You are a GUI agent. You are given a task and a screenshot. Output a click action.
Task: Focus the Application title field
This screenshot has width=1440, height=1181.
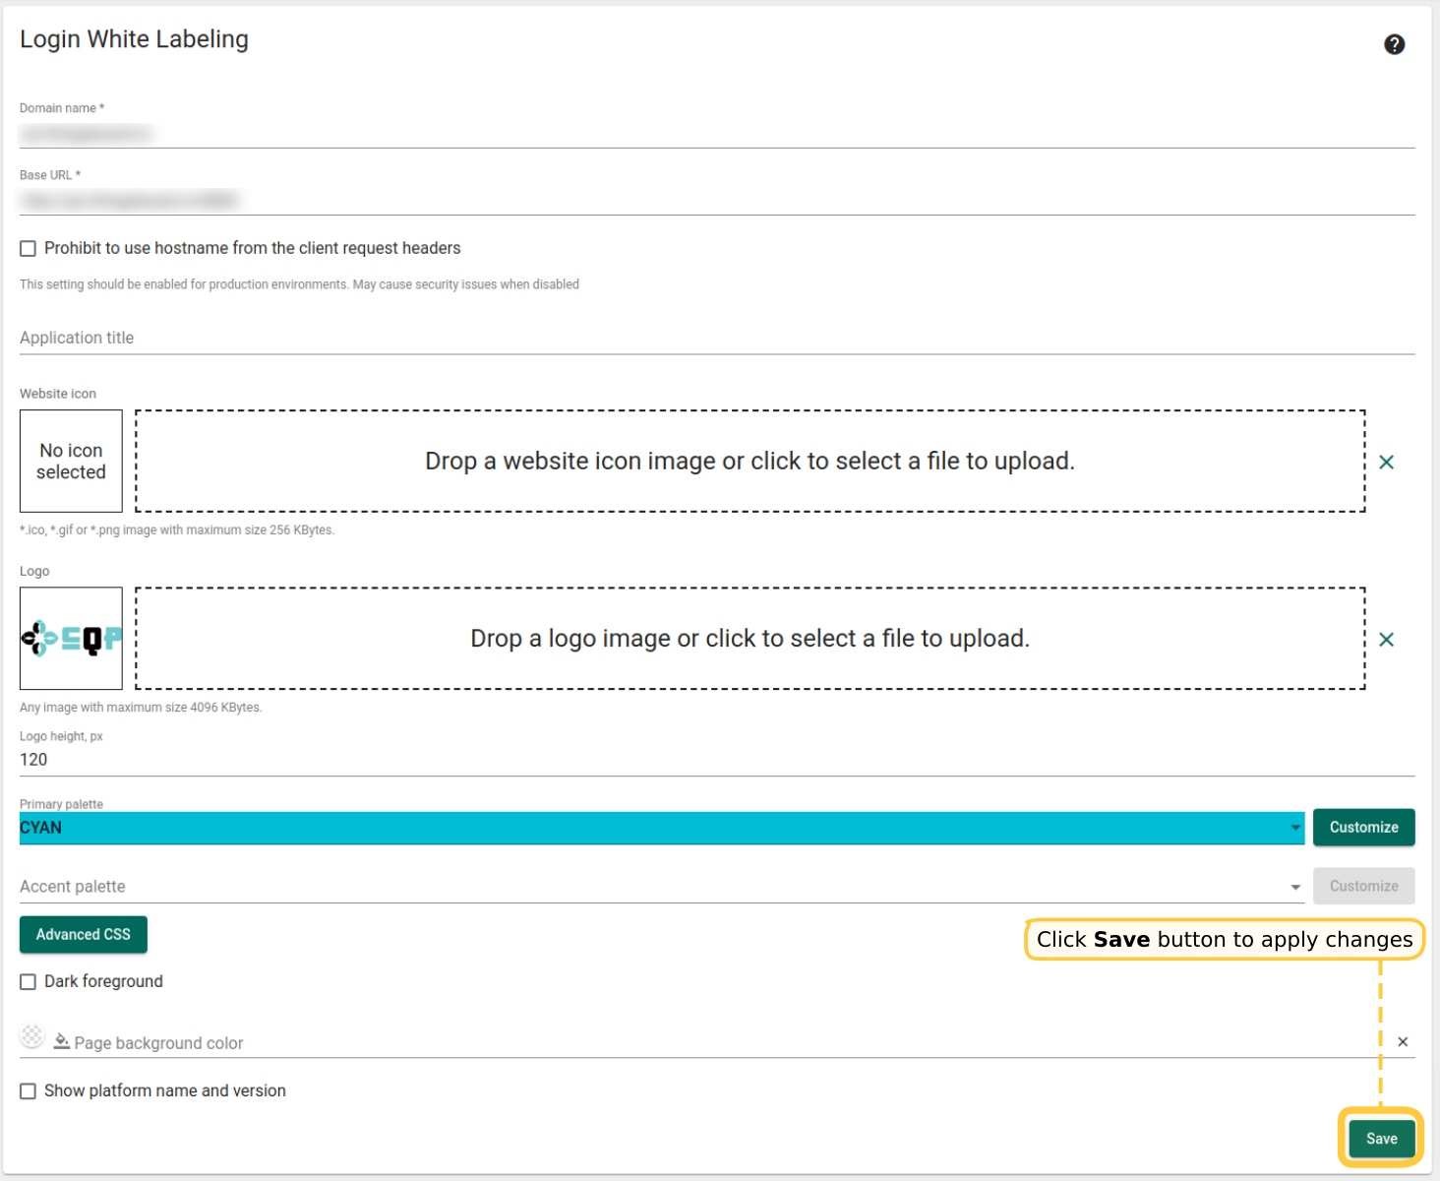[716, 338]
